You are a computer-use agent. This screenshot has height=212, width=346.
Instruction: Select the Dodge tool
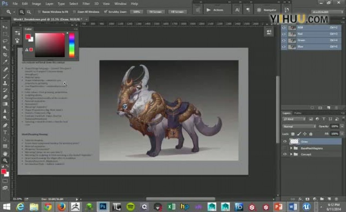coord(5,118)
